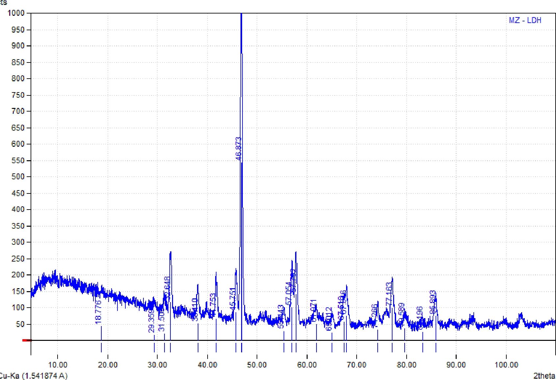Click x-axis tick label 60.00
556x380 pixels.
(x=307, y=365)
